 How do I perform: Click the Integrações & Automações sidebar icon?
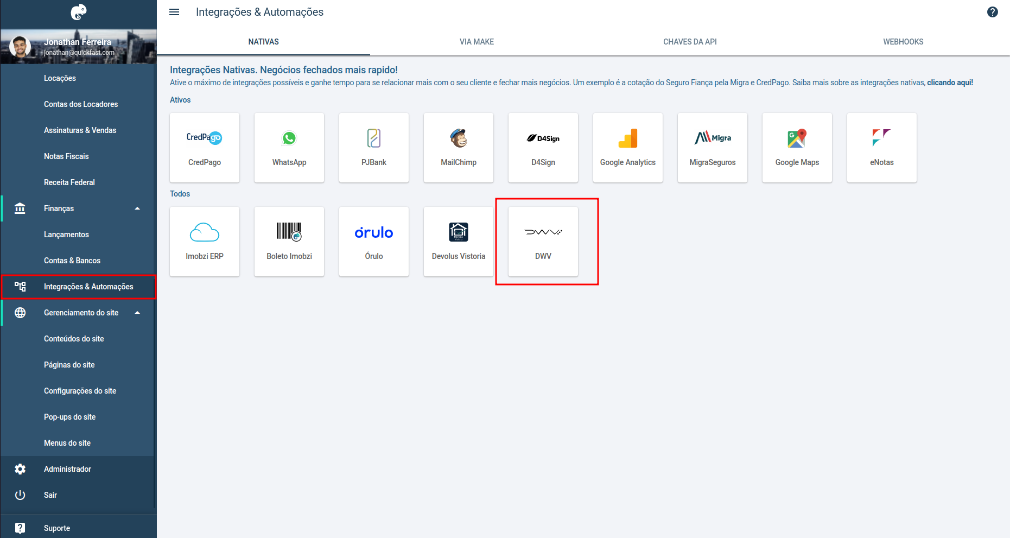(x=20, y=287)
